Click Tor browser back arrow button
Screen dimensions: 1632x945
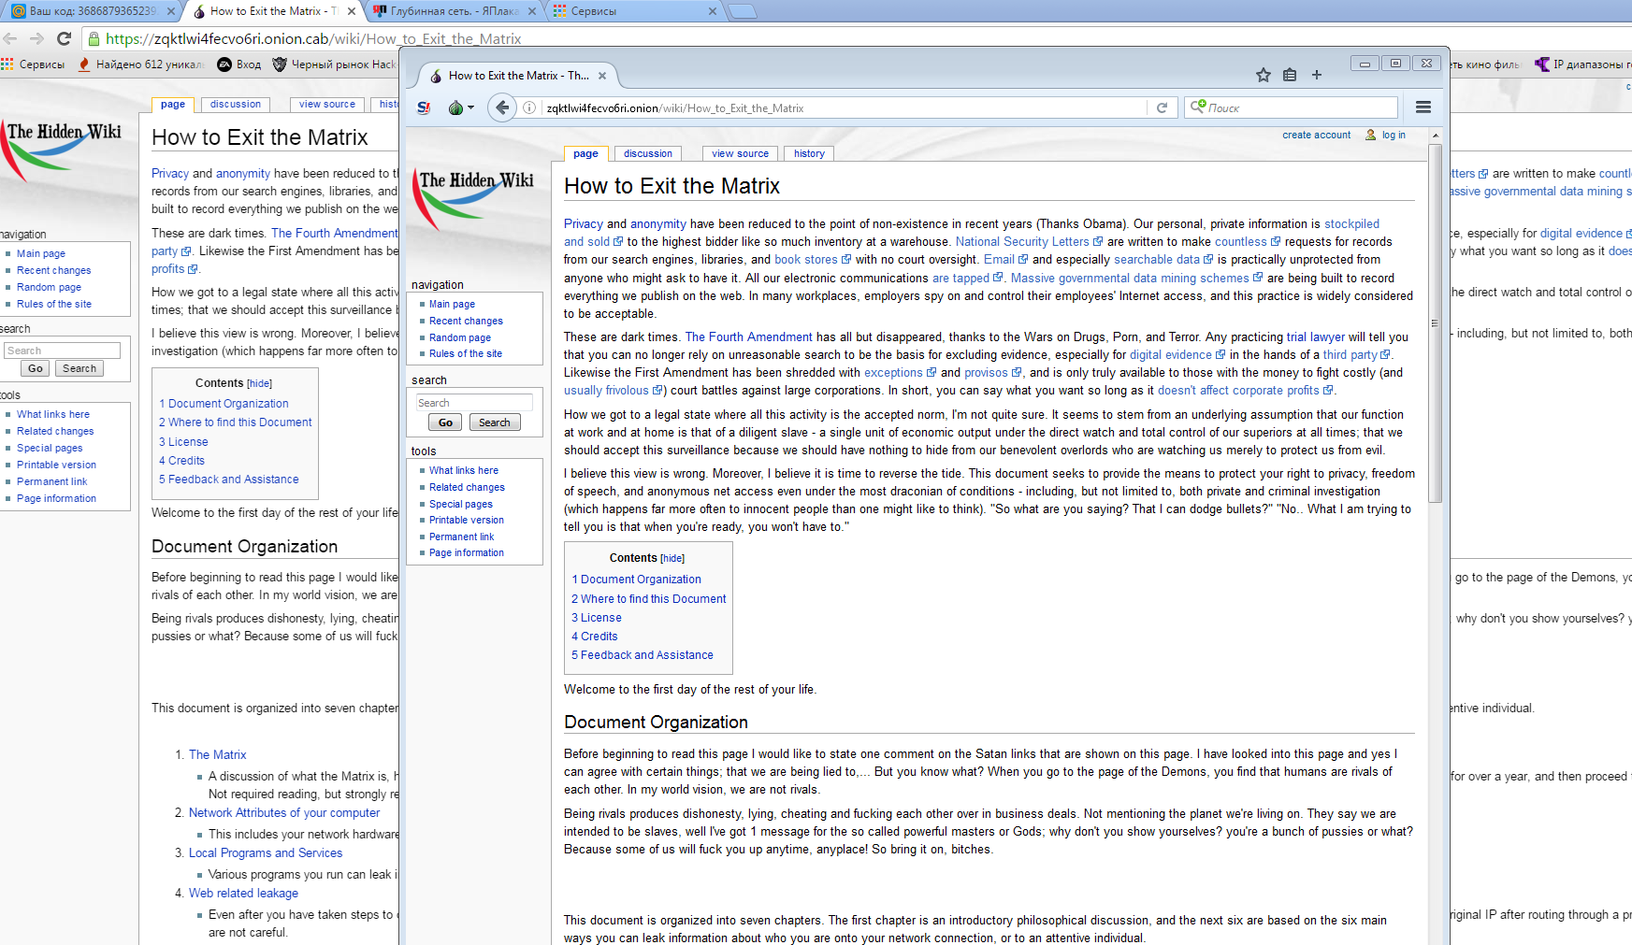(502, 107)
